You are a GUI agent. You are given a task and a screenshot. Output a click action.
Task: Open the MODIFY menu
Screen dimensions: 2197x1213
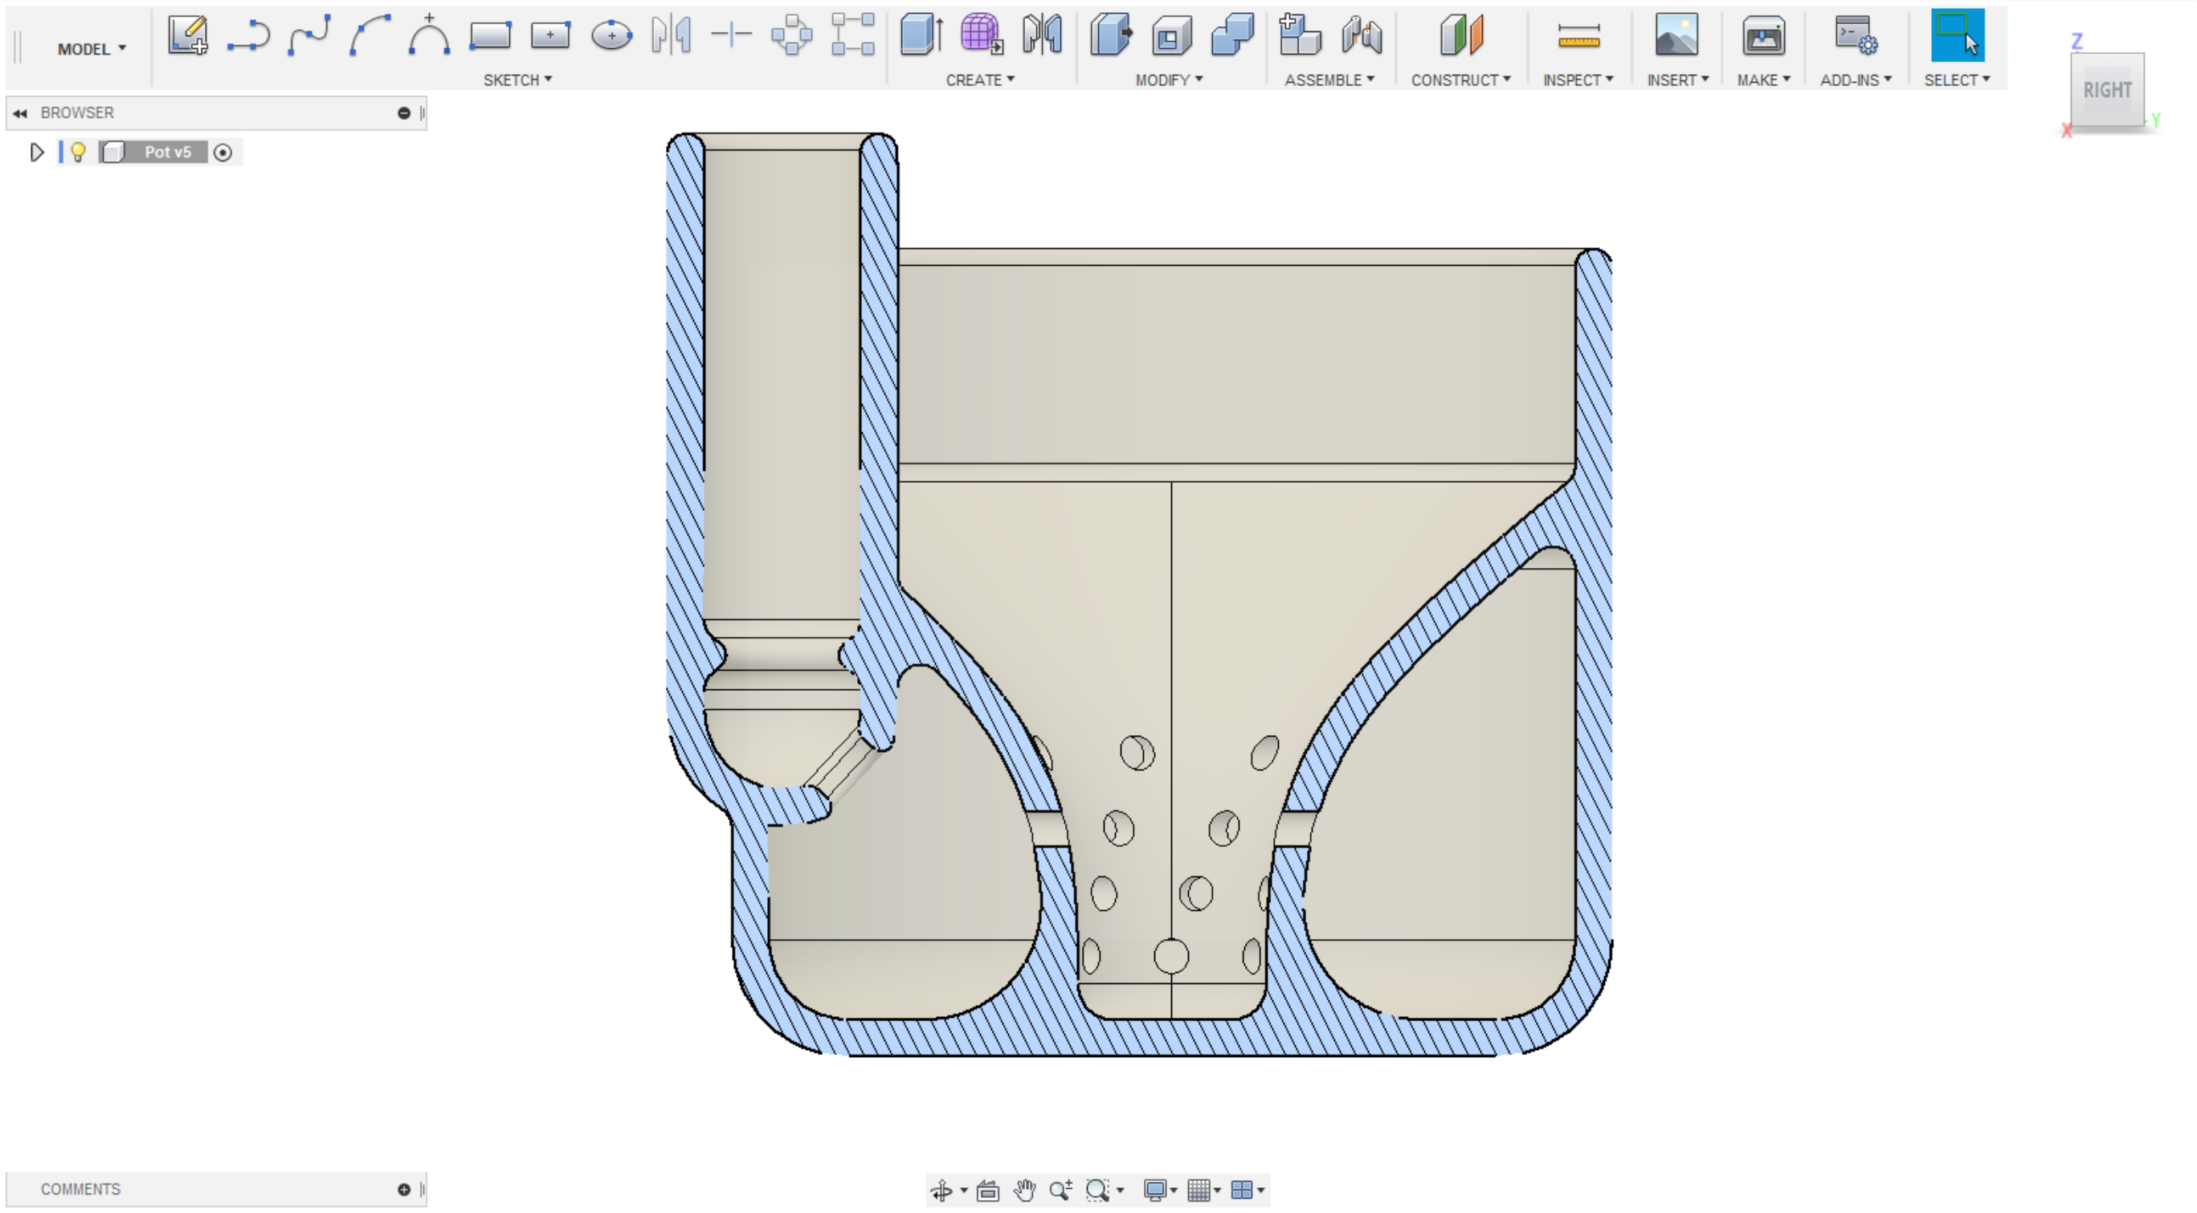click(1169, 80)
